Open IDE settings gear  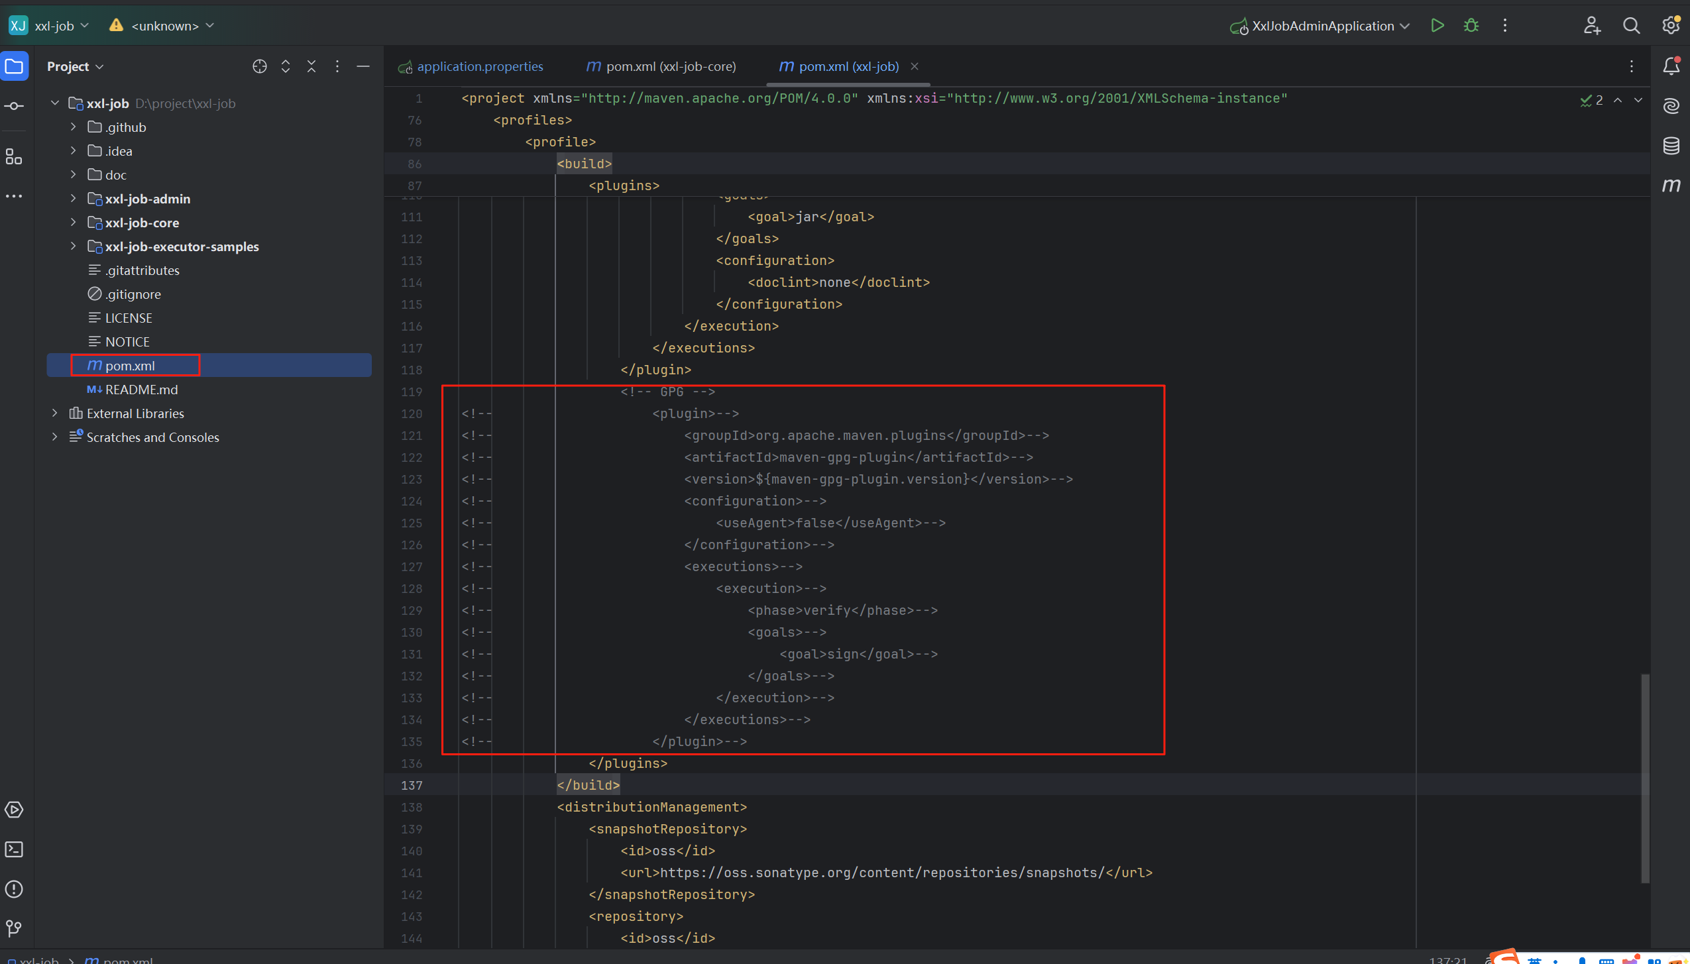point(1671,26)
